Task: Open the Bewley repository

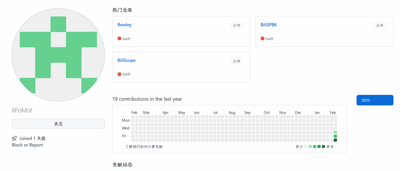Action: 125,25
